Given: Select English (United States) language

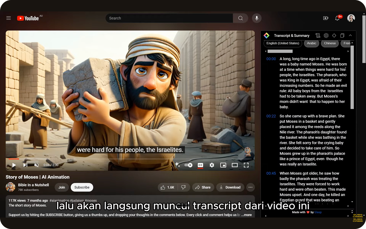Looking at the screenshot, I should (x=283, y=43).
